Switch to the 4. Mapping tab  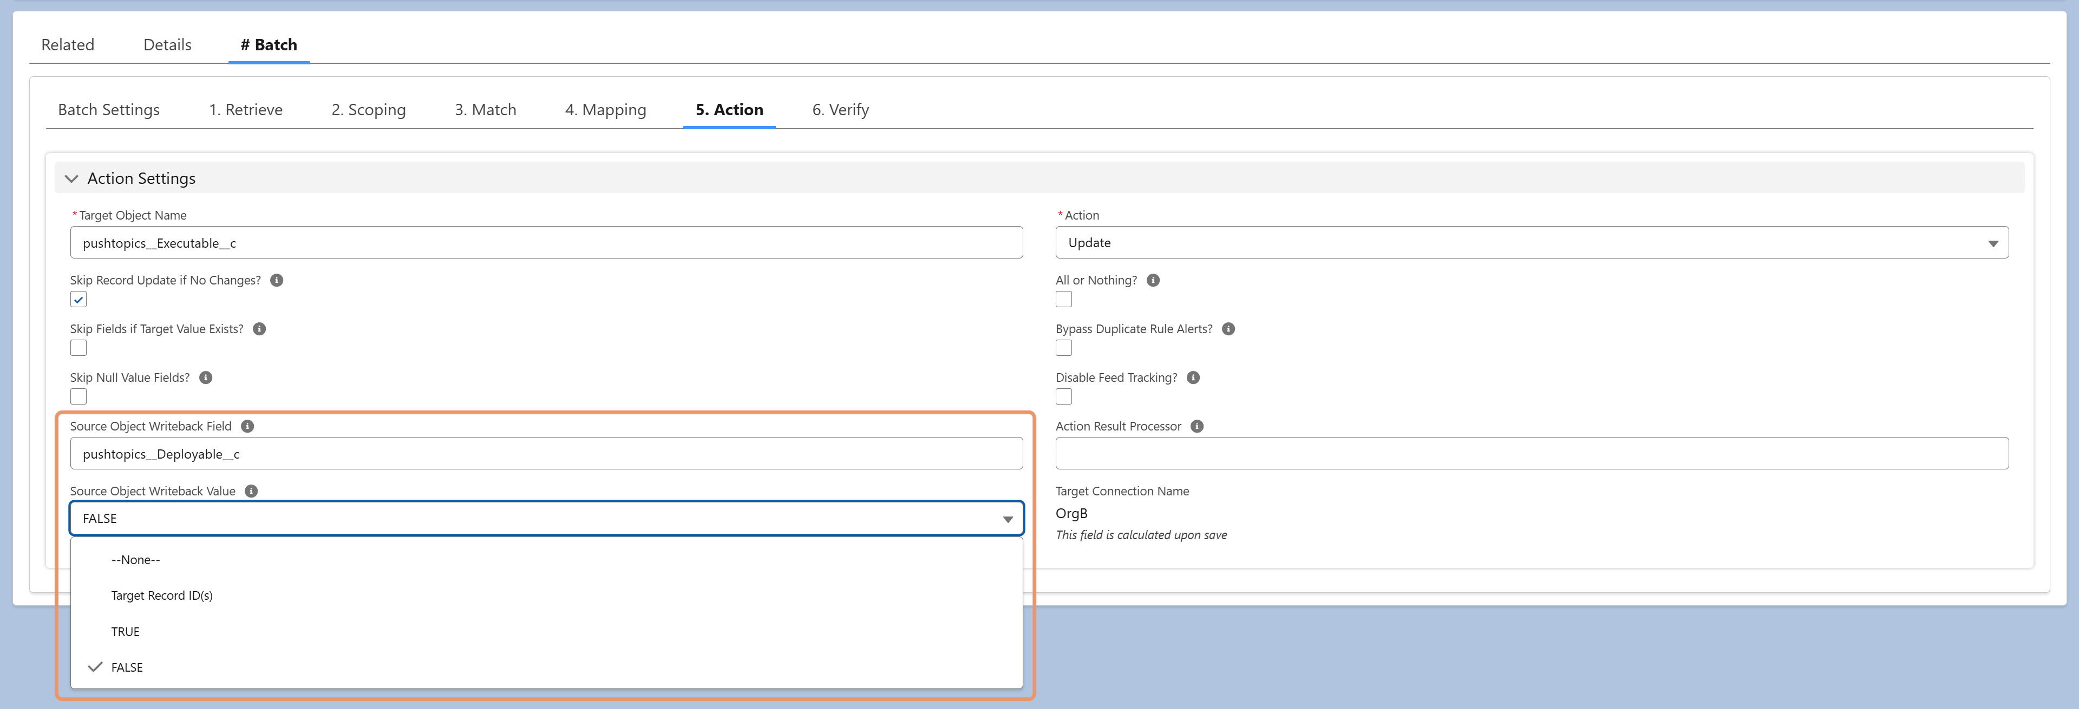pyautogui.click(x=605, y=110)
